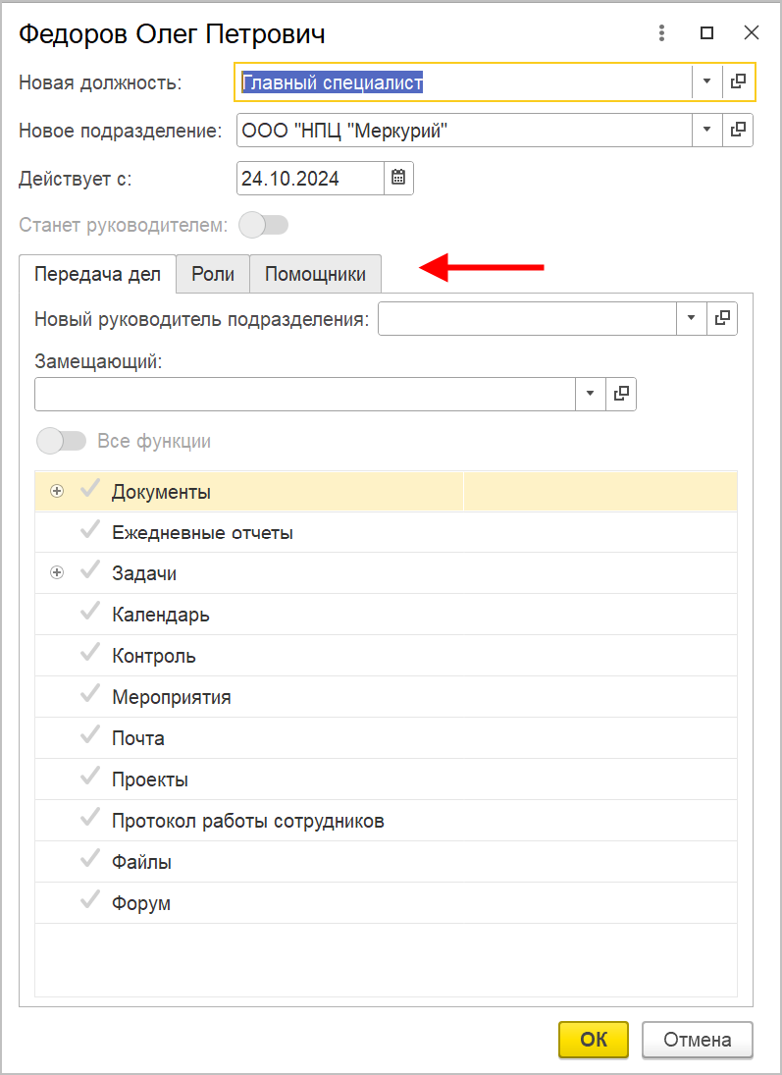
Task: Toggle the checkmark beside Ежедневные отчеты
Action: [90, 531]
